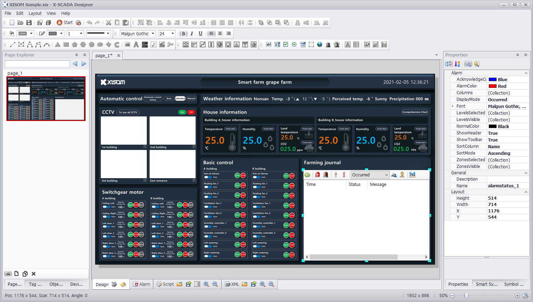
Task: Click the AcknowledgeColor Blue swatch
Action: [x=493, y=79]
